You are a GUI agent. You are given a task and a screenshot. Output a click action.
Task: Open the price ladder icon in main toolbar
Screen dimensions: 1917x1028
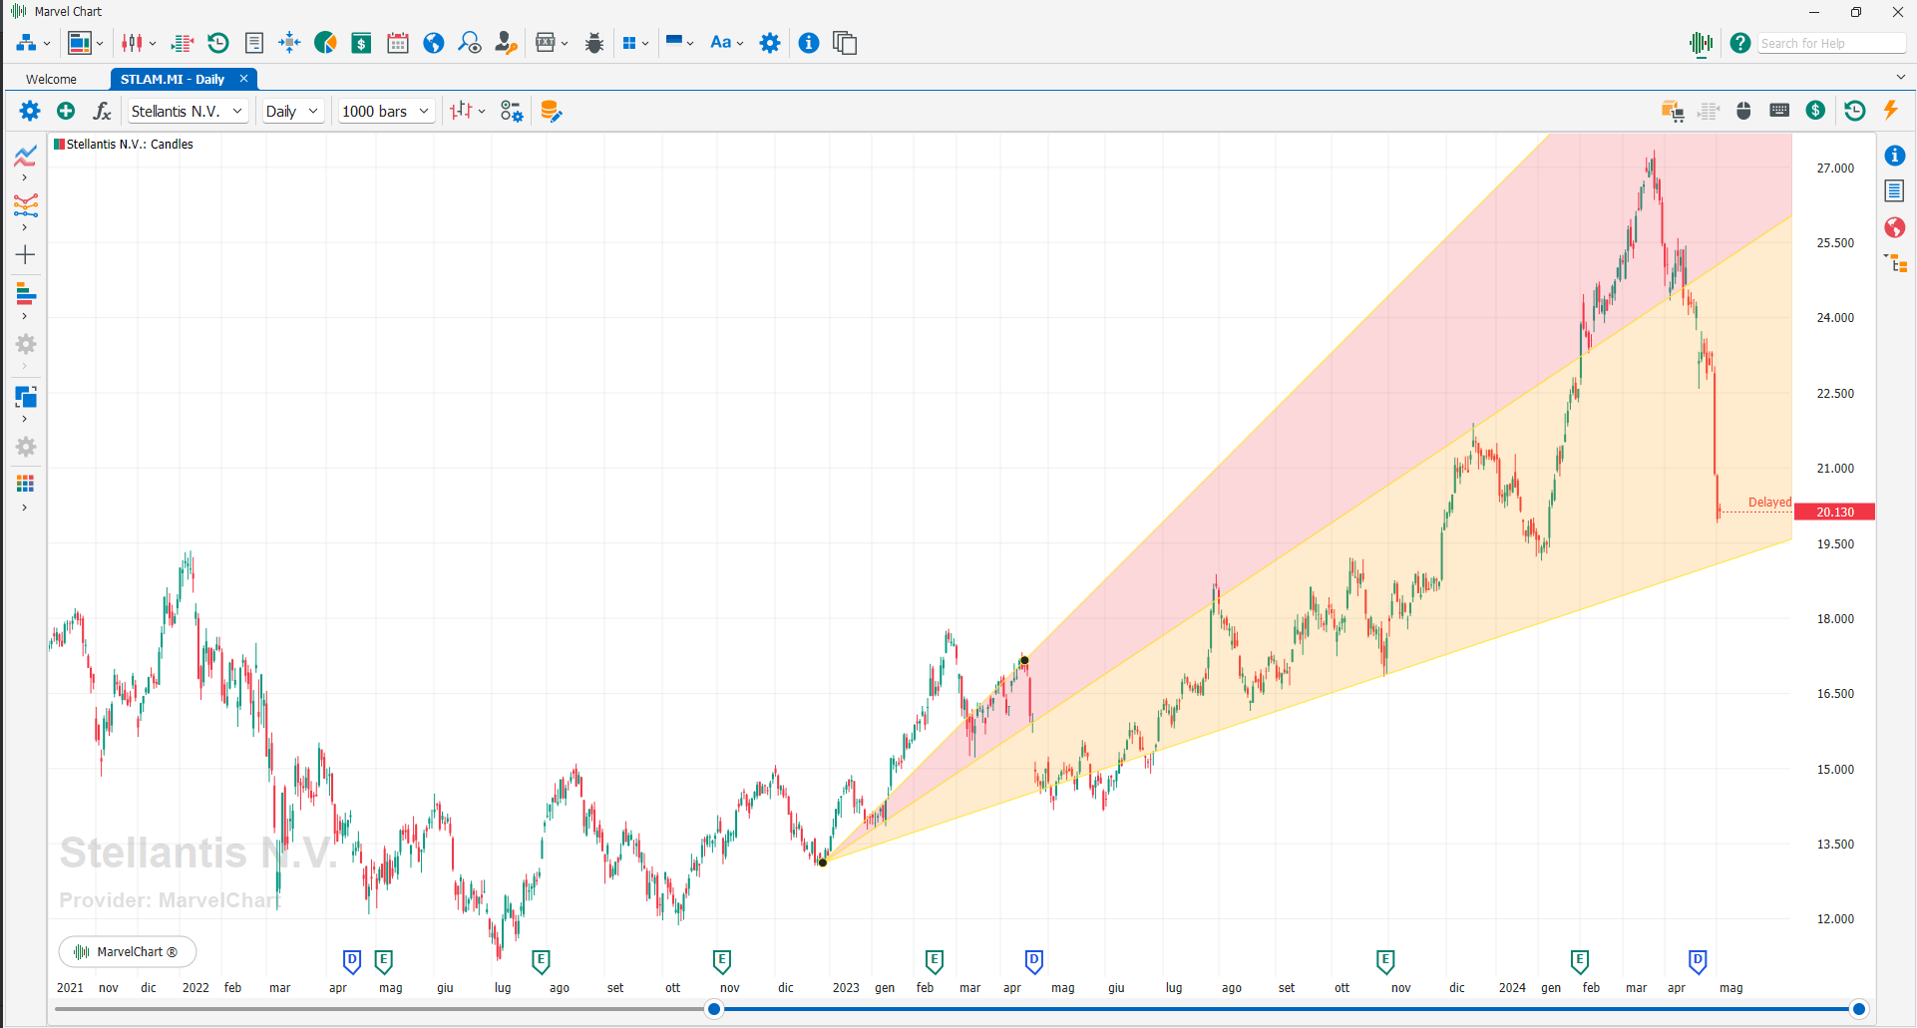(183, 43)
